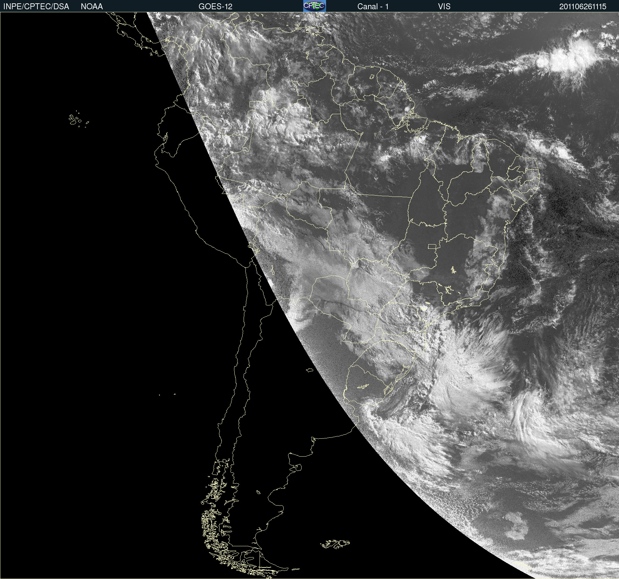Click the Canal - 1 label
The height and width of the screenshot is (579, 619).
pos(373,7)
